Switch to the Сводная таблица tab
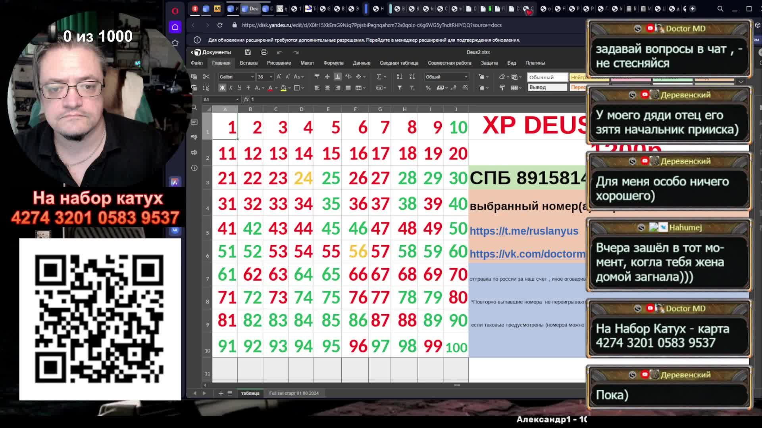The height and width of the screenshot is (428, 762). tap(398, 63)
